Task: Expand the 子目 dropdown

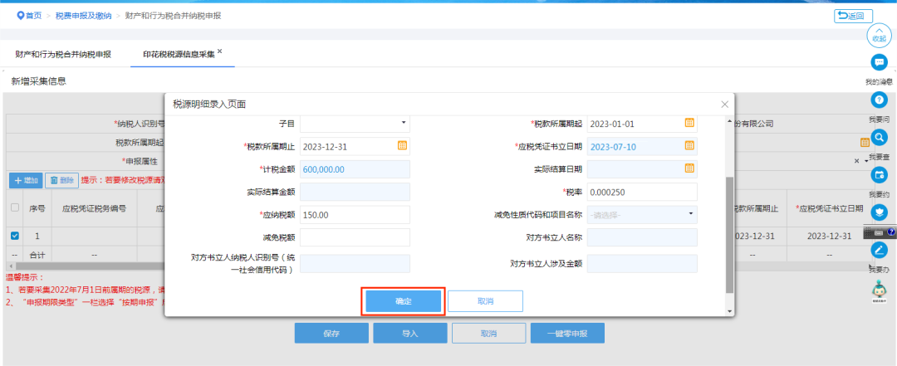Action: click(x=355, y=123)
